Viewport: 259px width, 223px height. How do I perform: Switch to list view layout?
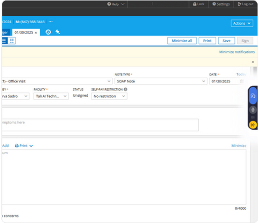click(x=4, y=41)
